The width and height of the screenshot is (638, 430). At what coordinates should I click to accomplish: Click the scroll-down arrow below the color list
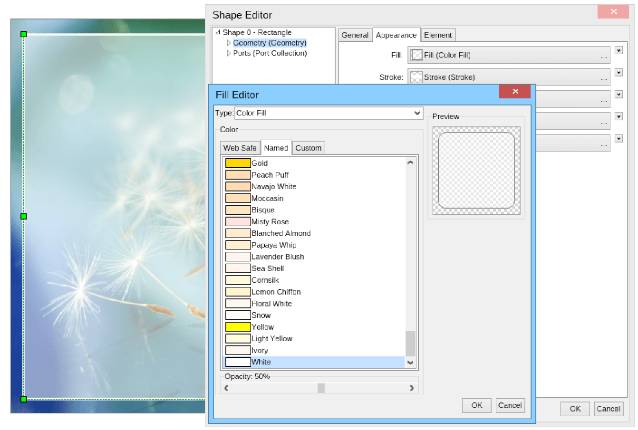point(410,363)
